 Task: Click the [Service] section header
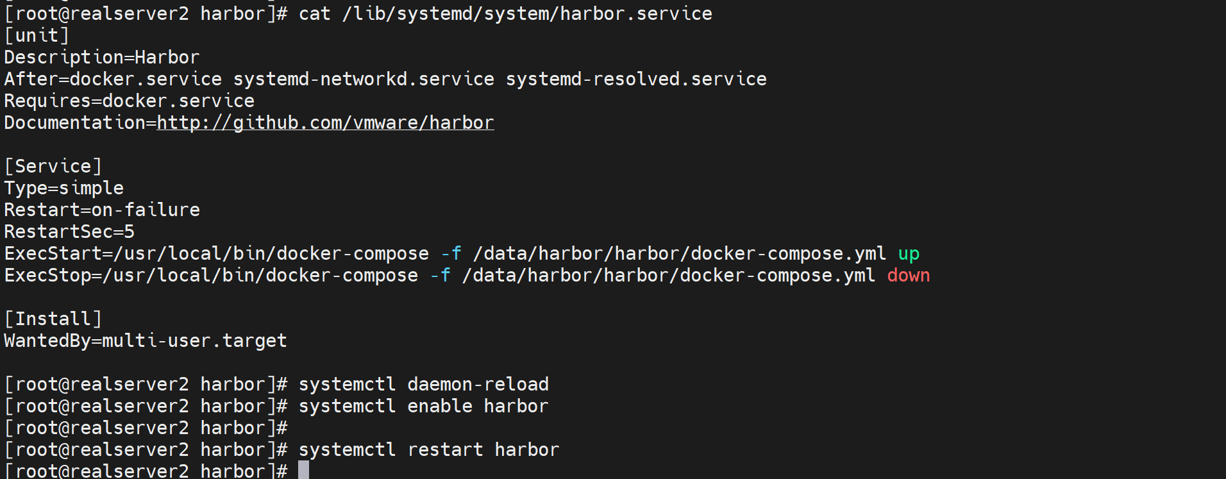point(53,166)
